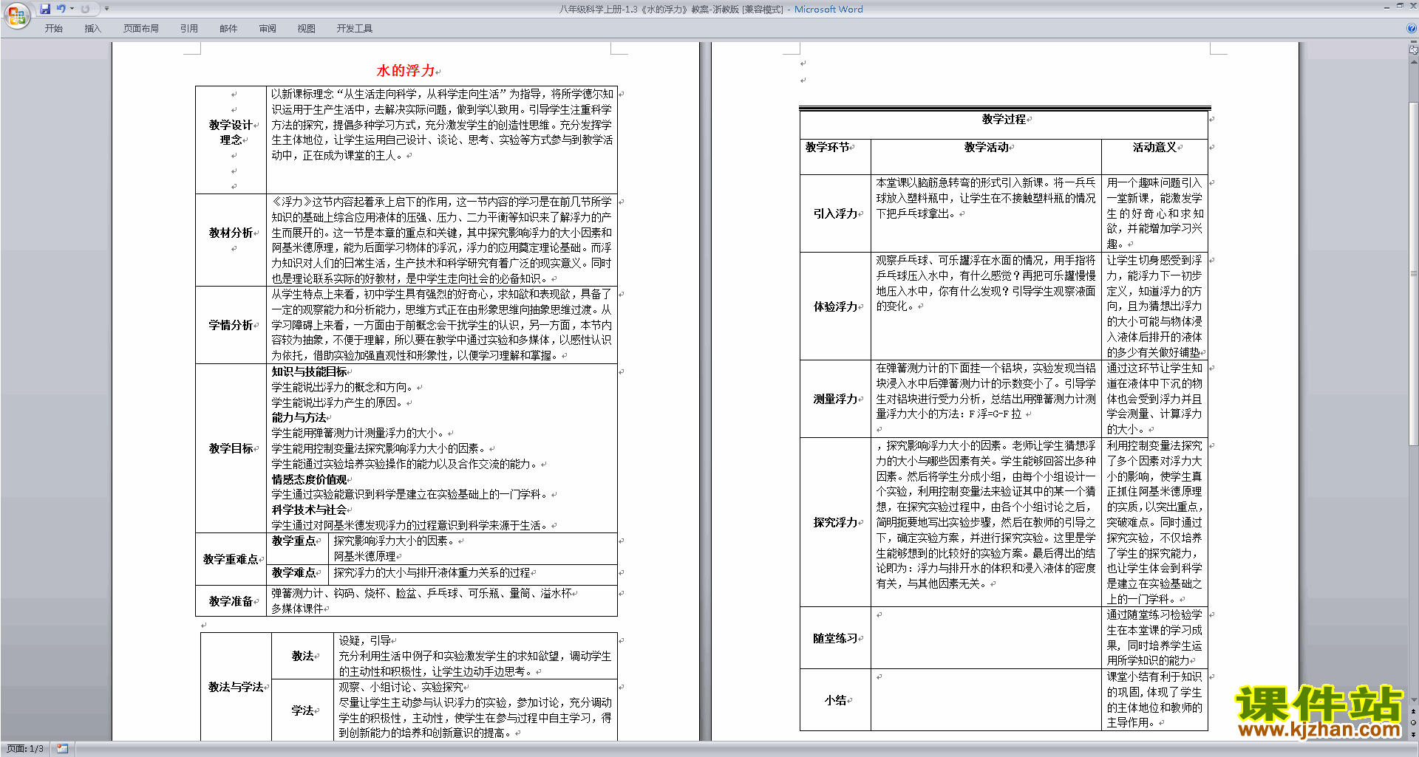This screenshot has width=1419, height=757.
Task: Click the 能力与方法 heading
Action: click(x=299, y=417)
